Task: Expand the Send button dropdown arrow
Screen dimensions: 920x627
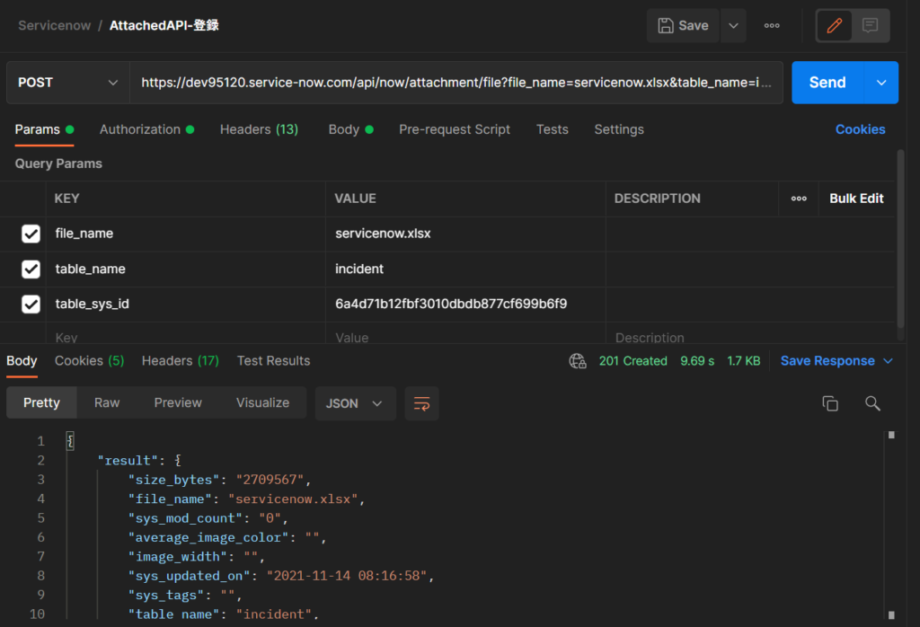Action: tap(880, 83)
